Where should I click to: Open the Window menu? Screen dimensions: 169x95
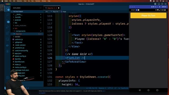coord(44,1)
